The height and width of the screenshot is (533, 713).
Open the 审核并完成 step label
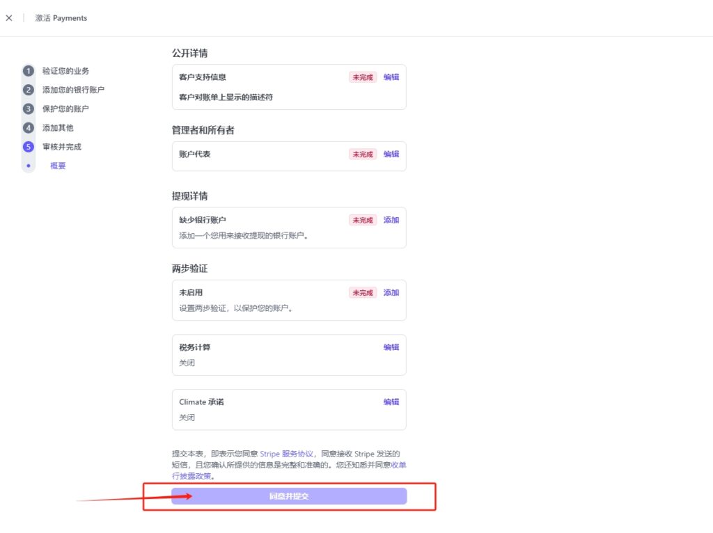[x=62, y=147]
